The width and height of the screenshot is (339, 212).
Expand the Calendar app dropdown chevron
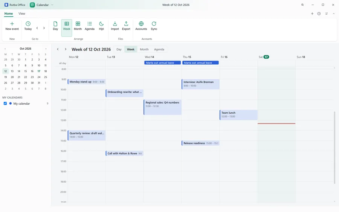coord(52,5)
